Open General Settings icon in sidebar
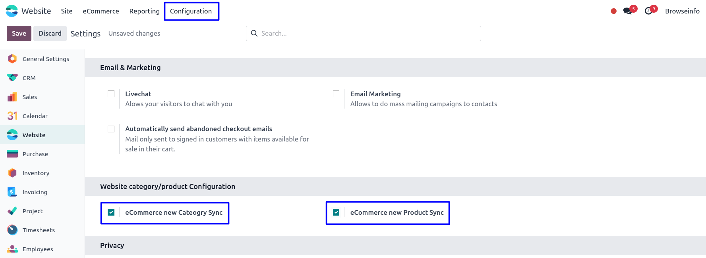Image resolution: width=706 pixels, height=258 pixels. pyautogui.click(x=12, y=59)
